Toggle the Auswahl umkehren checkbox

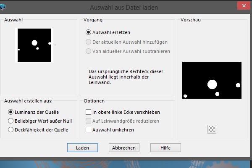click(88, 130)
